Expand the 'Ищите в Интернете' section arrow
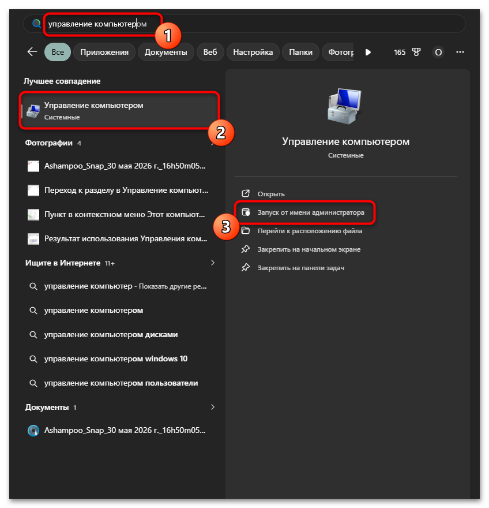The image size is (489, 508). (x=213, y=263)
